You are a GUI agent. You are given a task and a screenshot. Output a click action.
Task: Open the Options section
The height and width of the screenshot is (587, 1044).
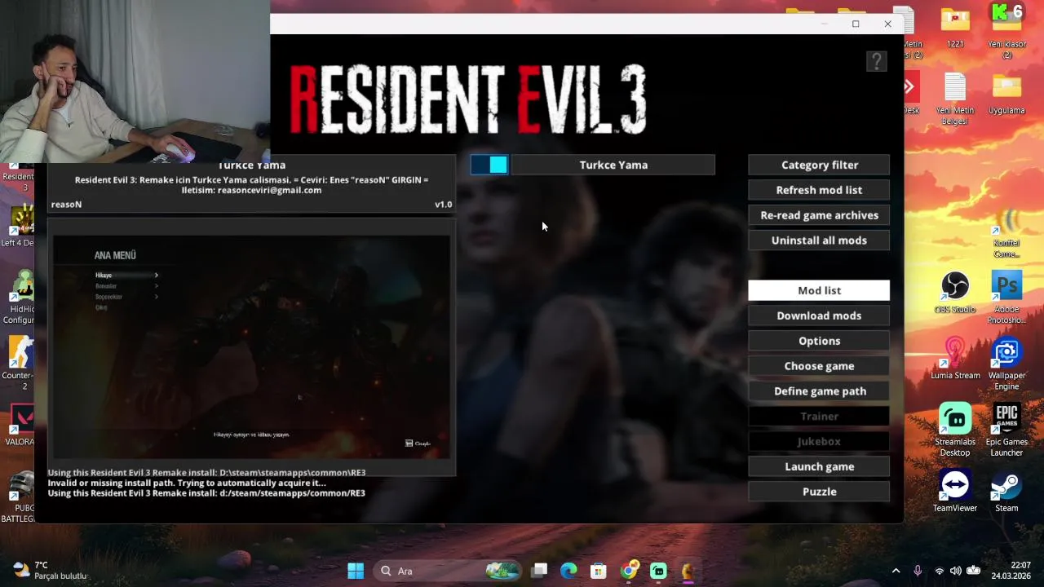pos(819,341)
